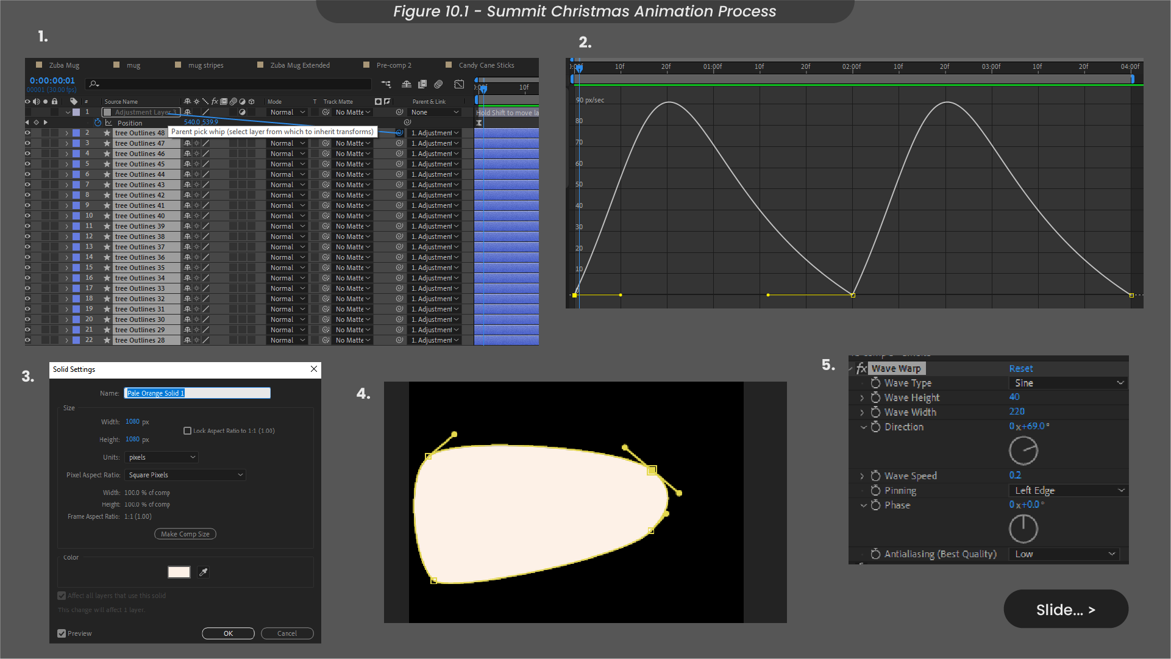This screenshot has height=659, width=1171.
Task: Toggle the shy layers icon in timeline toolbar
Action: (406, 84)
